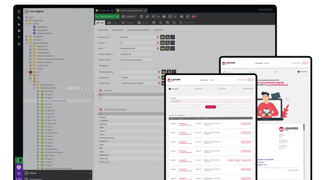
Task: Click the Product name input field
Action: click(135, 60)
